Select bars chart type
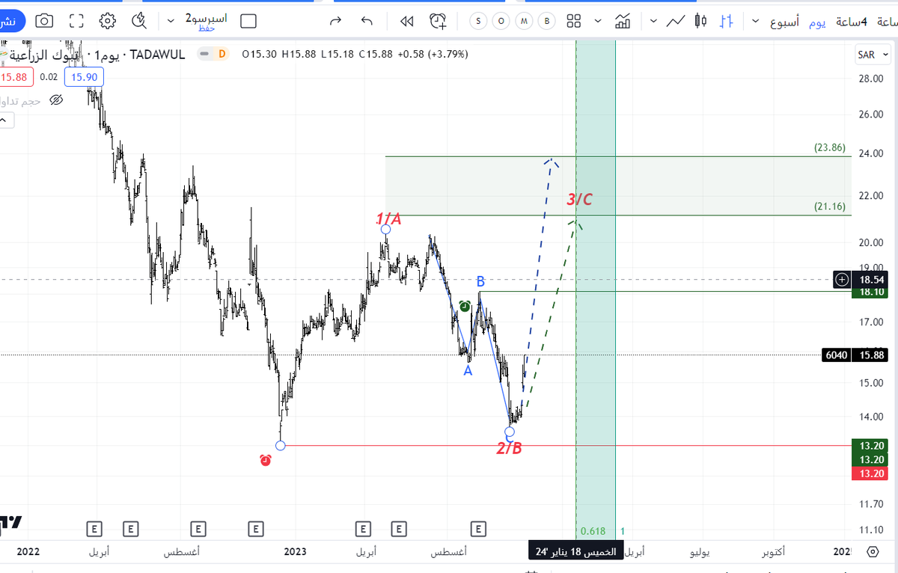 (x=724, y=21)
